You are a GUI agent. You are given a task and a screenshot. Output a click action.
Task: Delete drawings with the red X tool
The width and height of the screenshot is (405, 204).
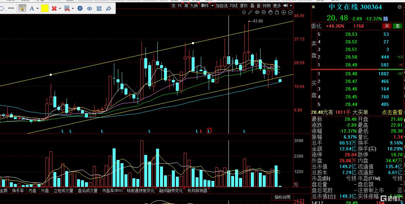[54, 9]
